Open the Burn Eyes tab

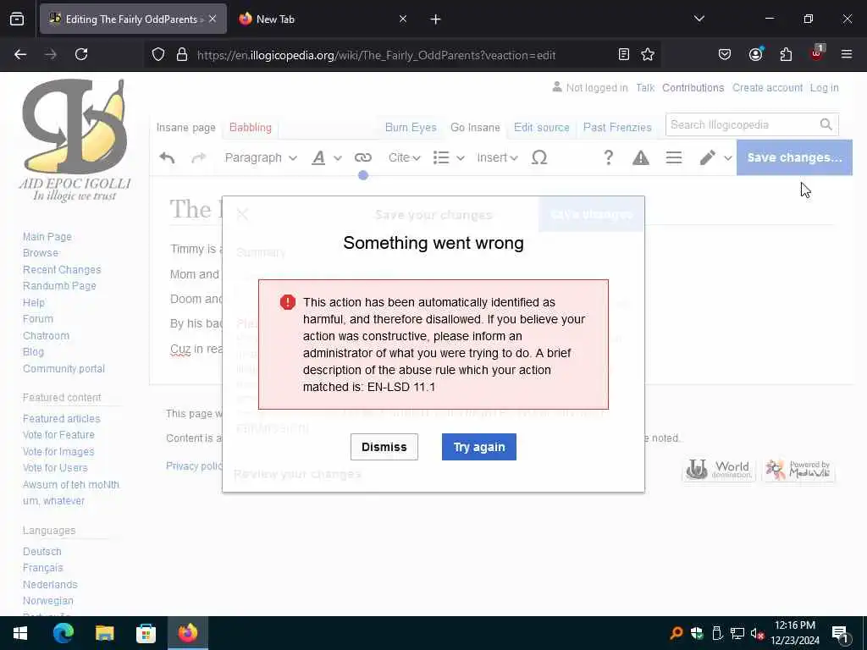click(x=411, y=128)
